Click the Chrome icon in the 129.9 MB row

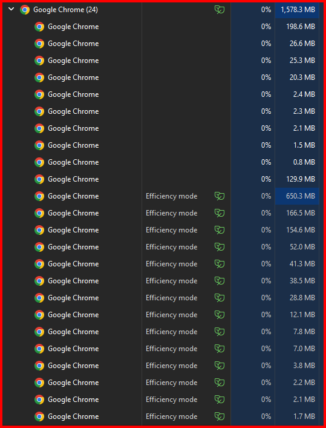point(39,179)
